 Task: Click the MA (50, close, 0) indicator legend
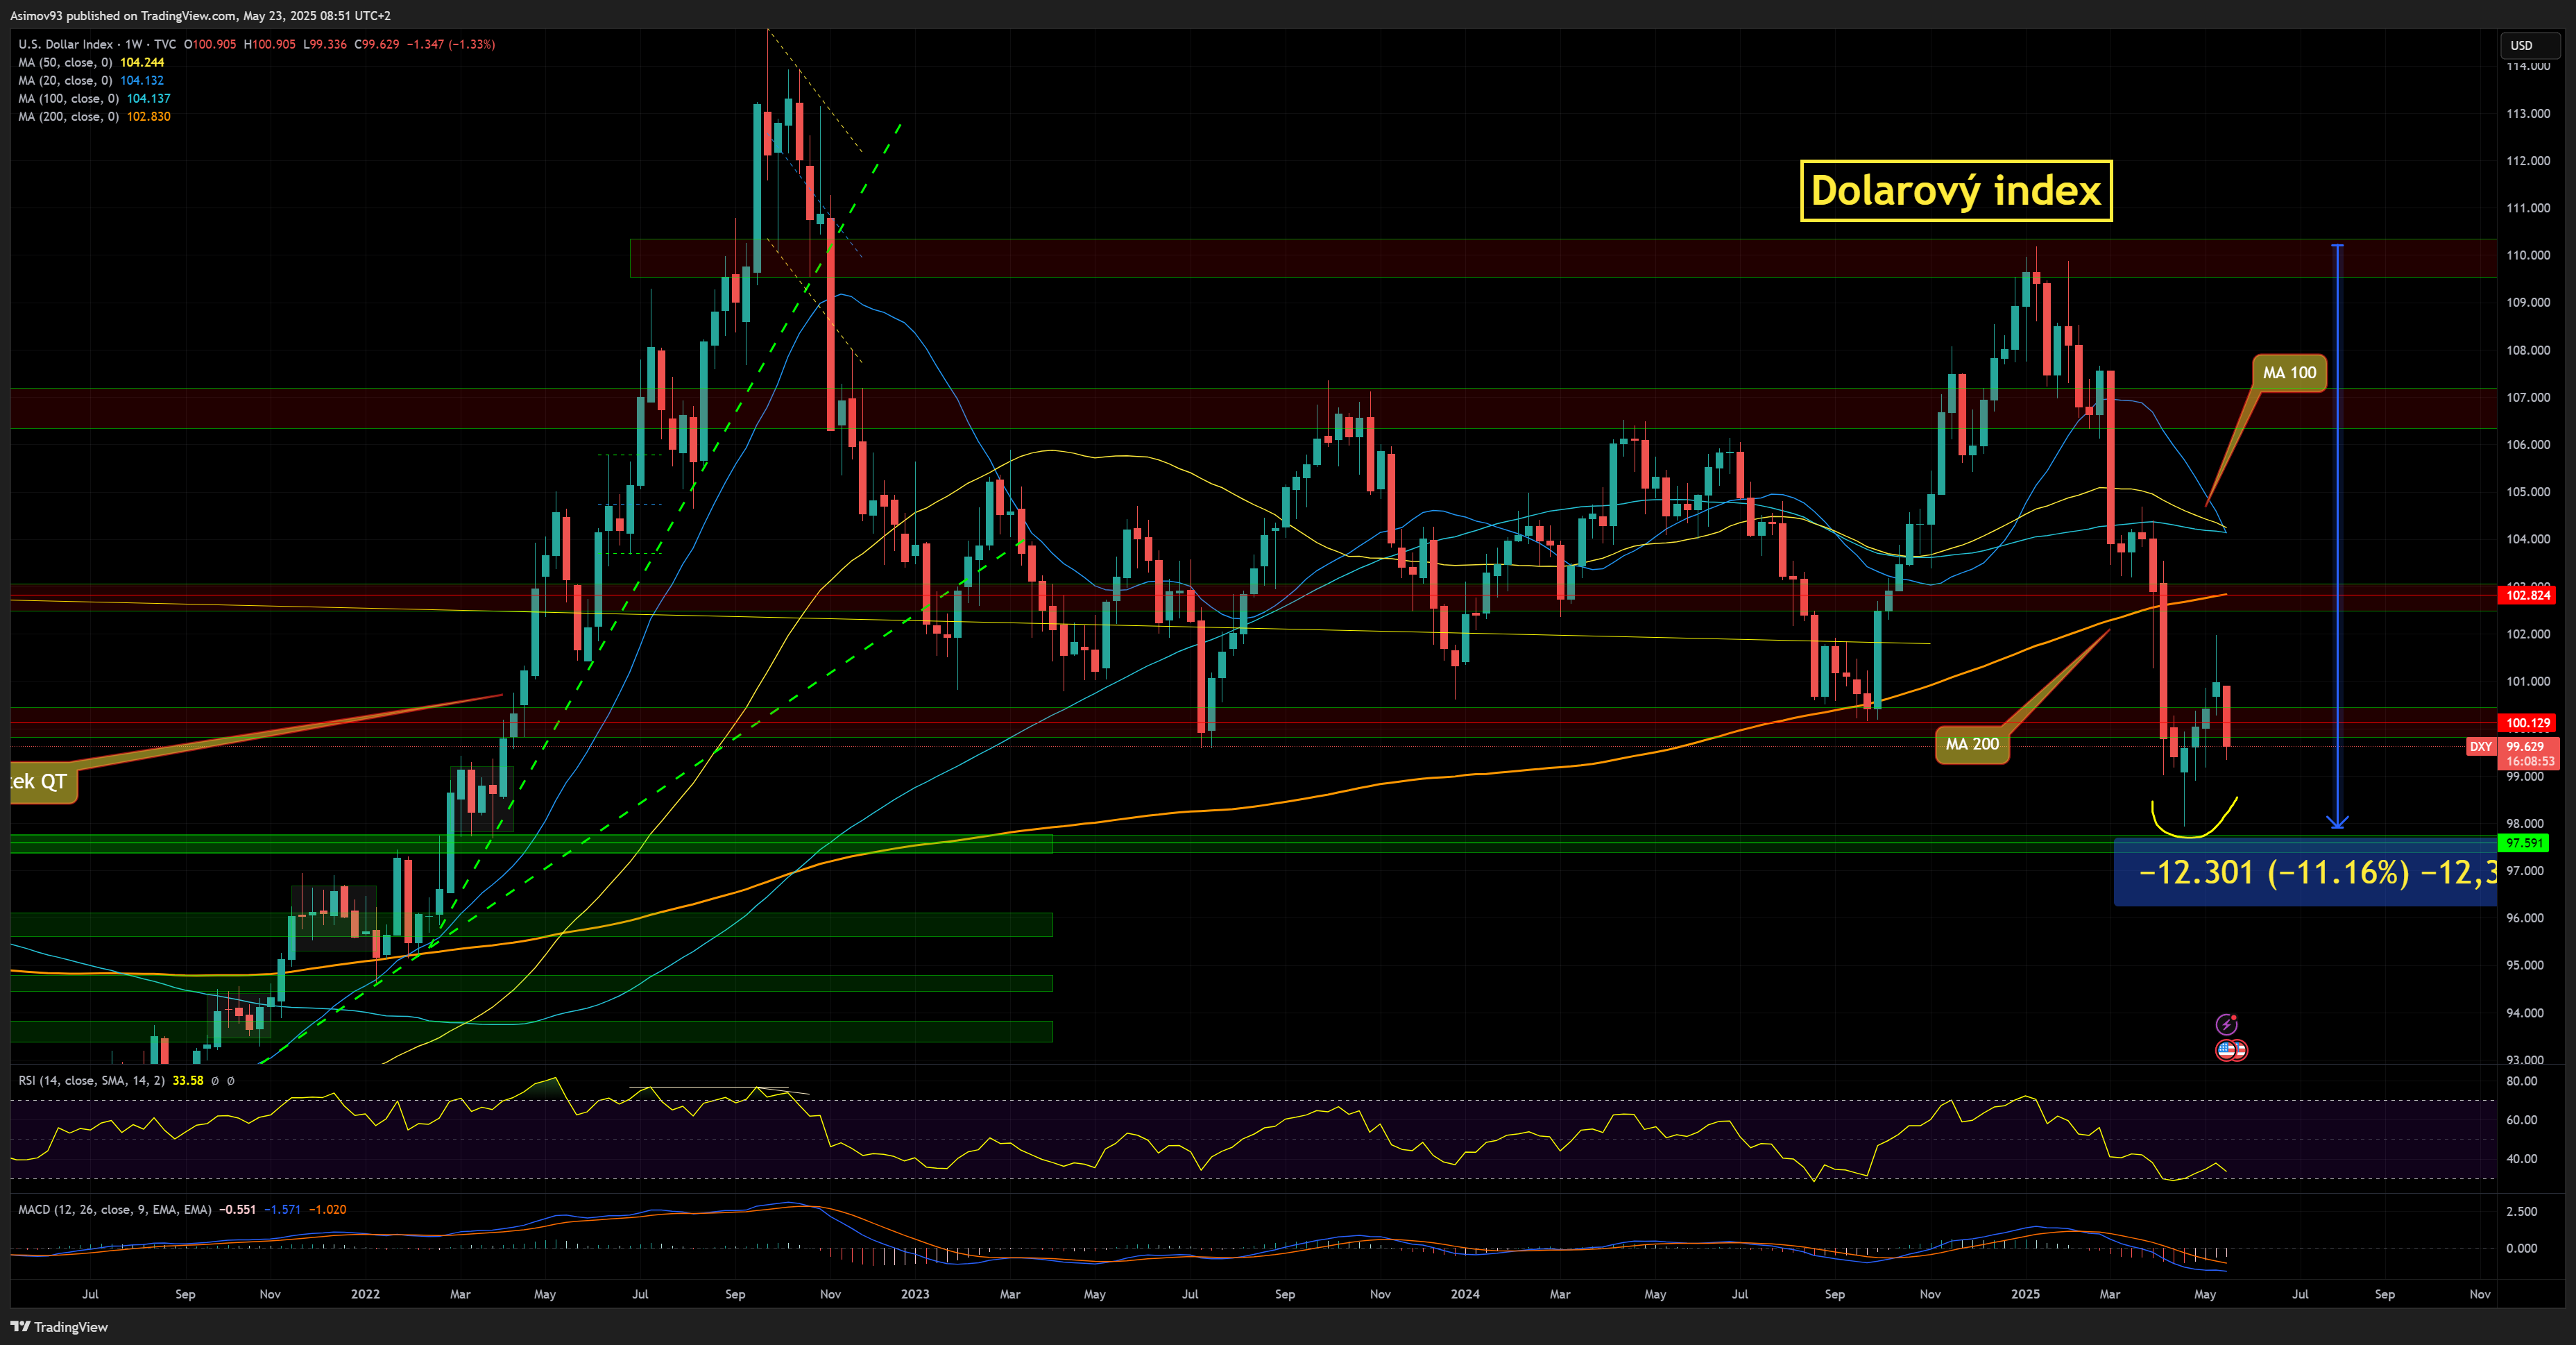pos(67,62)
